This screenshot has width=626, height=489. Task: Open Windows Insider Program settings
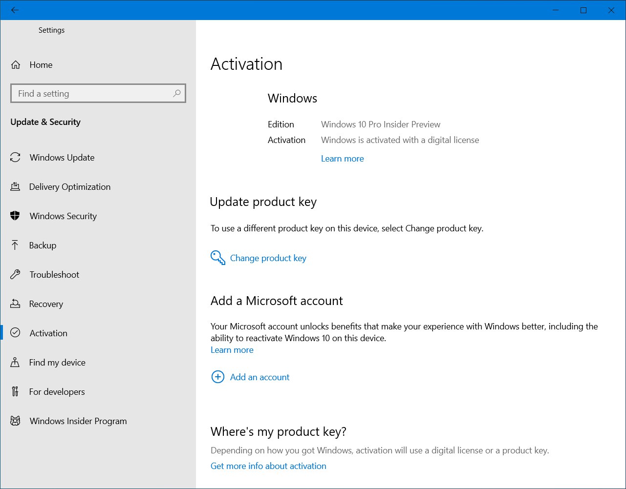(x=98, y=421)
